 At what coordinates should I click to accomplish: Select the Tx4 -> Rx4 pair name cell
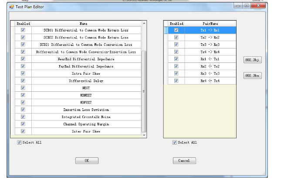tap(210, 52)
